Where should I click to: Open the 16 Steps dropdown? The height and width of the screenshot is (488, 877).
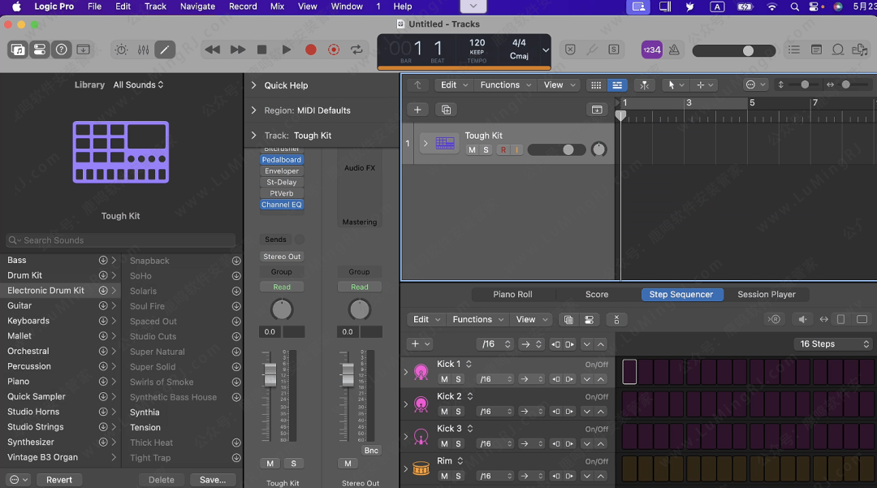[833, 344]
